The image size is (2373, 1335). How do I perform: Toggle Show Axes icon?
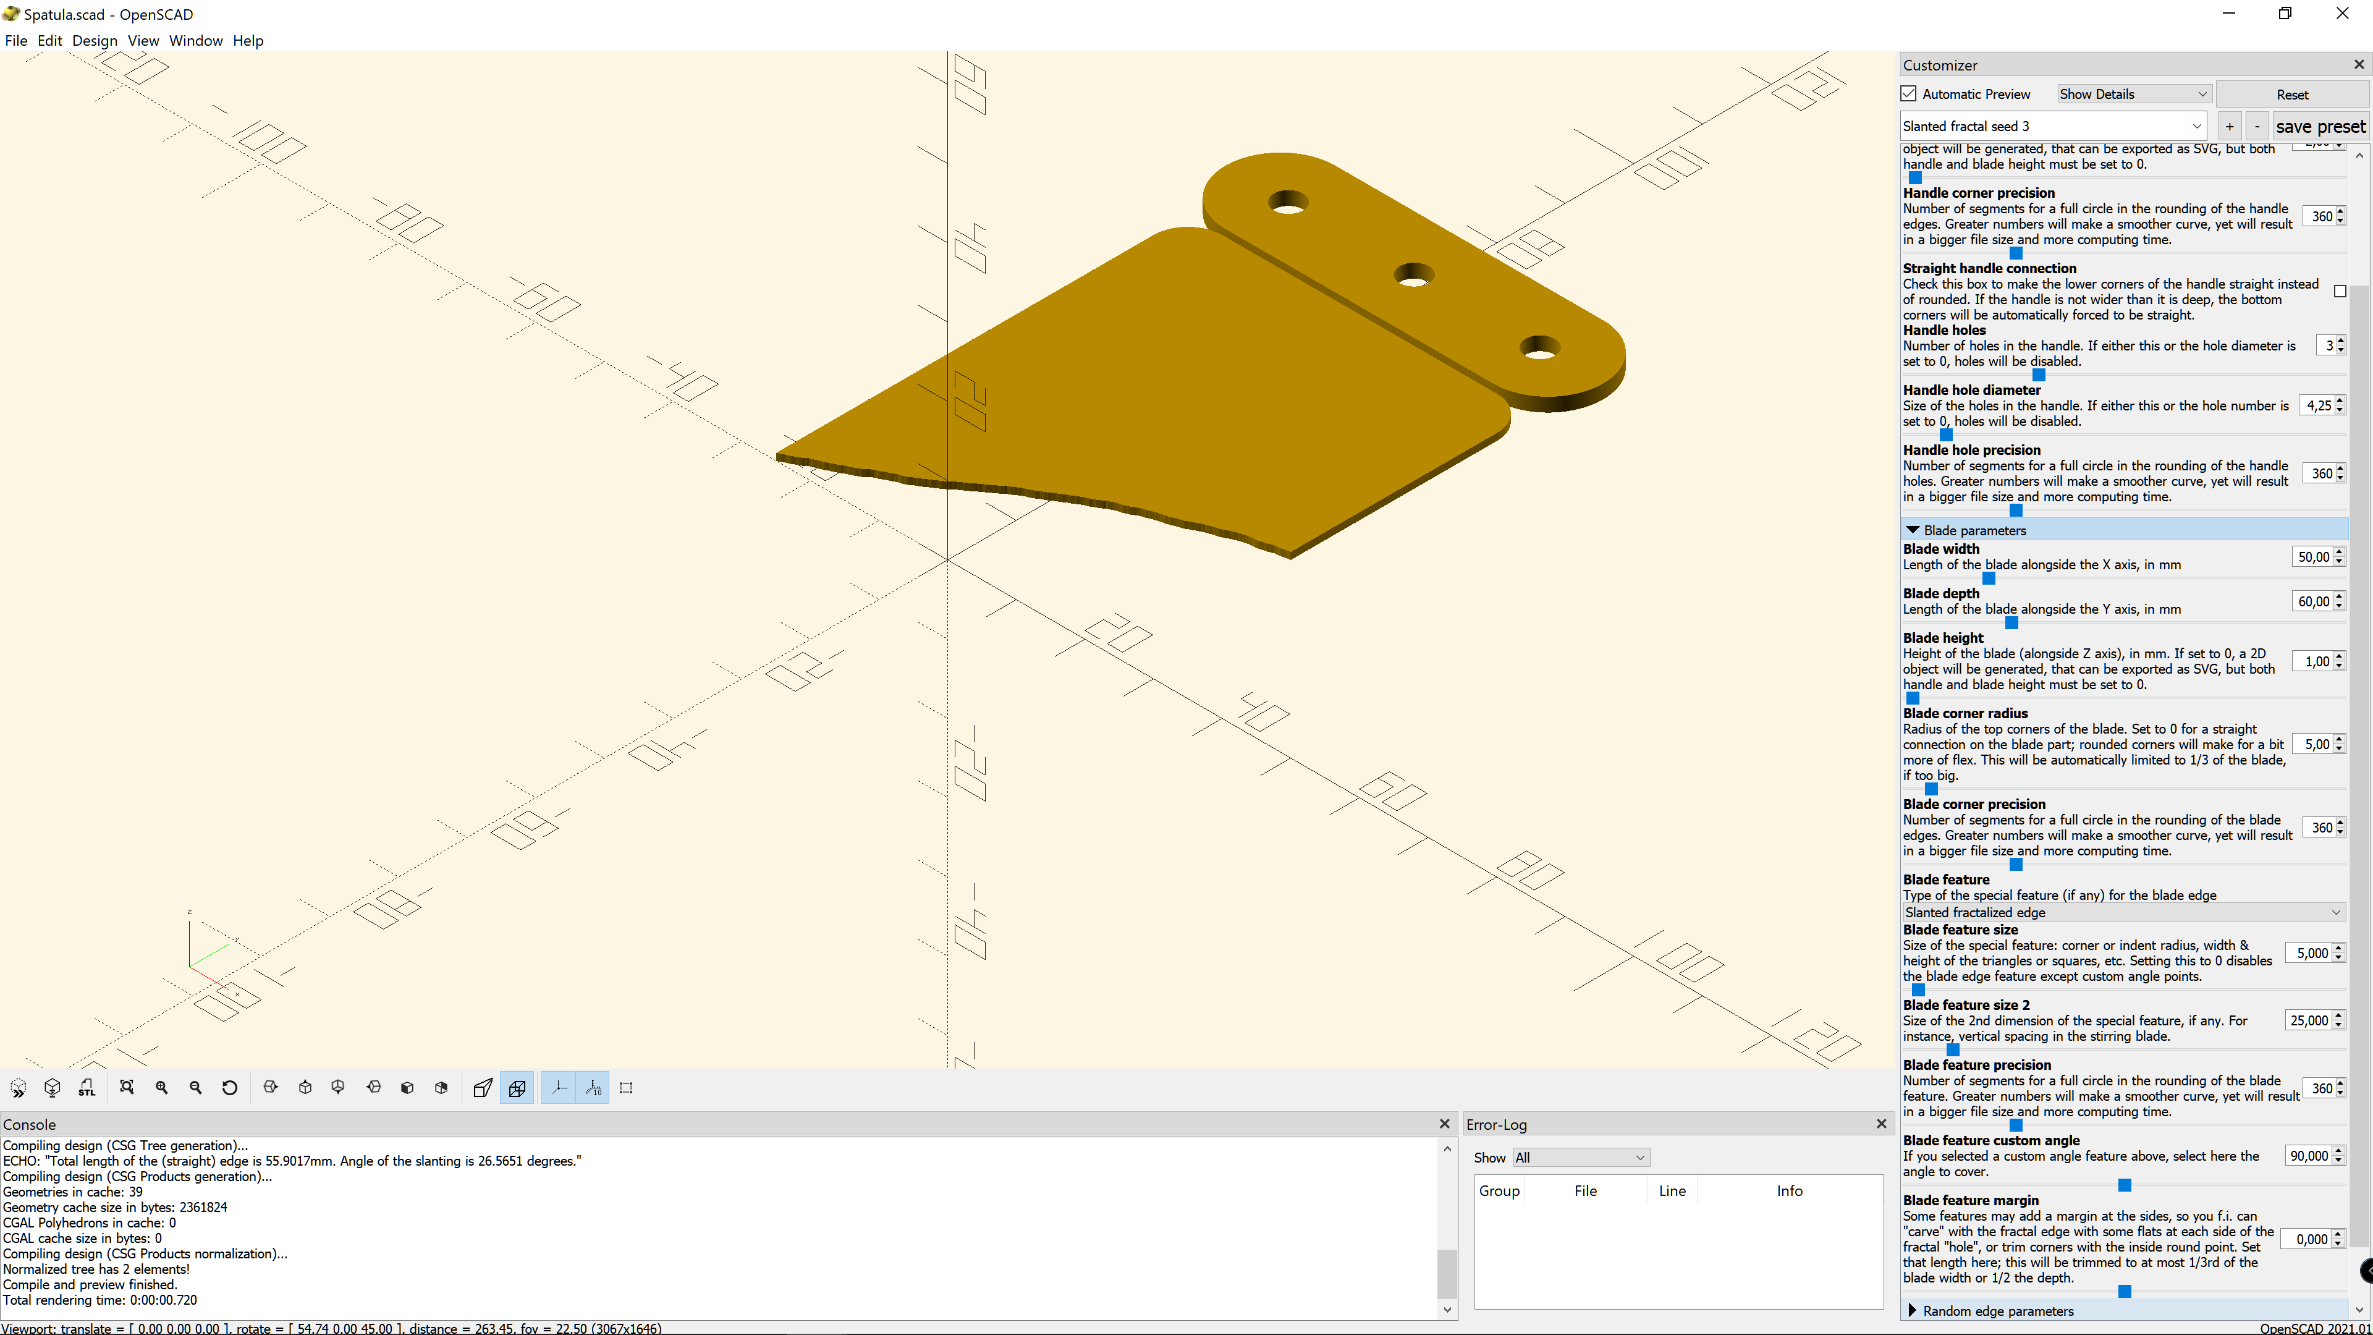coord(558,1088)
